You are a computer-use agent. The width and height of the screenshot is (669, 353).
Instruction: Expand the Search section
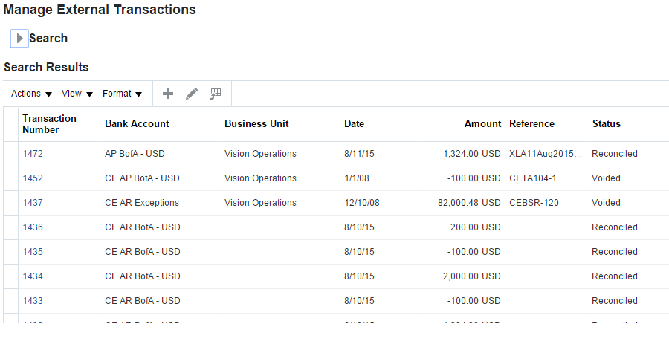[20, 38]
